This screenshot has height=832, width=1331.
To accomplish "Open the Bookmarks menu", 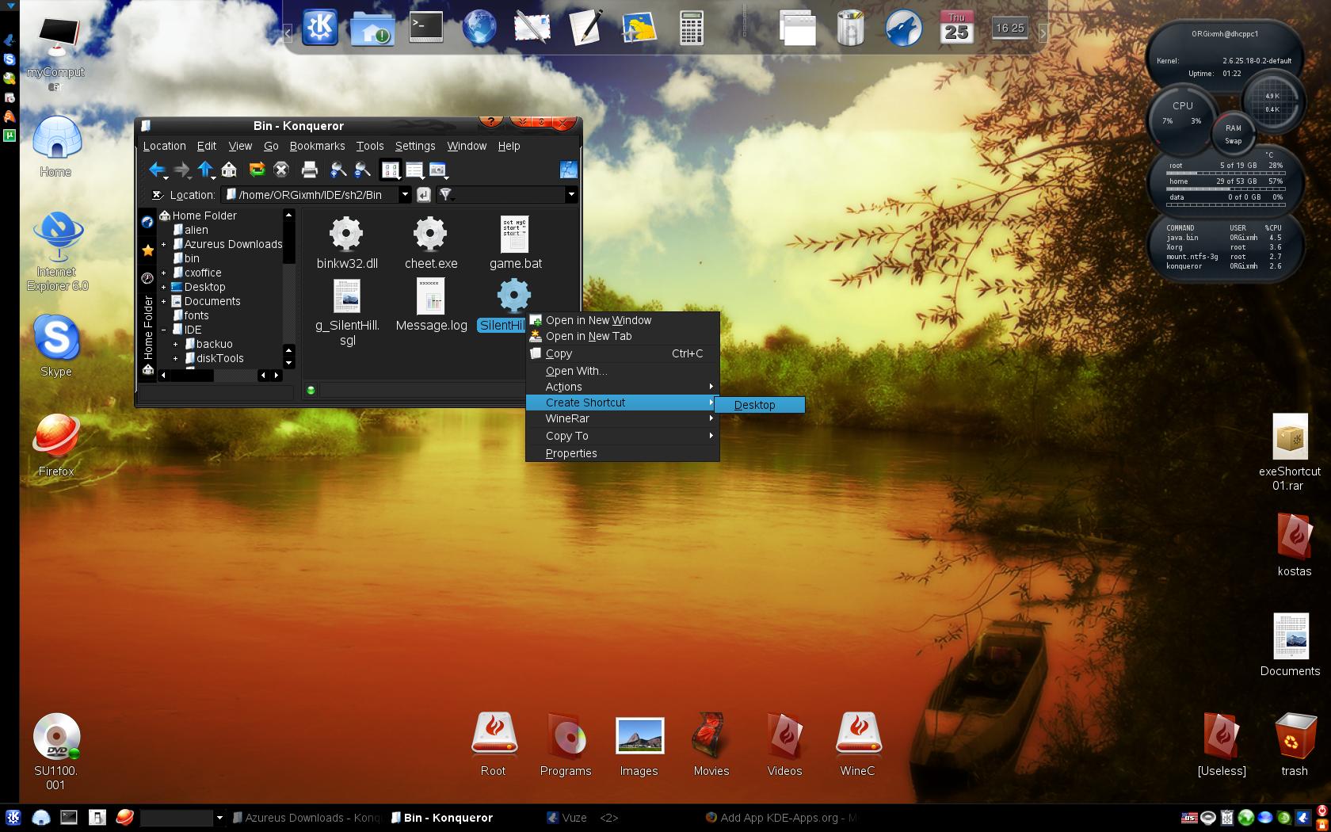I will coord(317,146).
